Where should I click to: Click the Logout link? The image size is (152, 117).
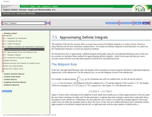pyautogui.click(x=55, y=6)
